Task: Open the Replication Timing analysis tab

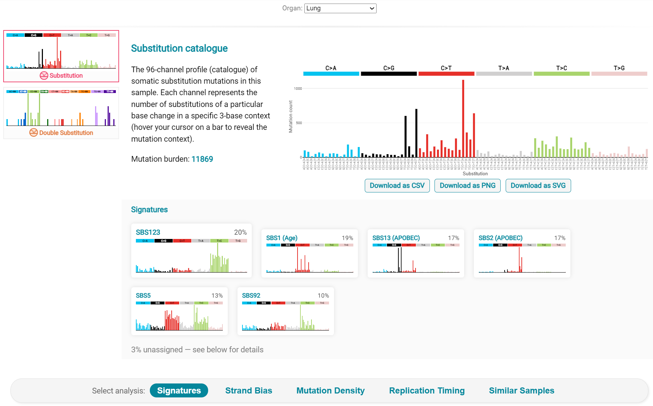Action: pos(427,391)
